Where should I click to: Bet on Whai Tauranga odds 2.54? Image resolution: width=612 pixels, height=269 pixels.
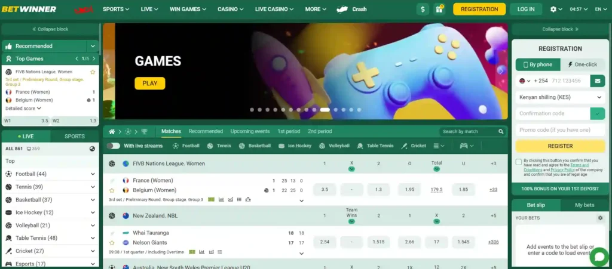325,242
